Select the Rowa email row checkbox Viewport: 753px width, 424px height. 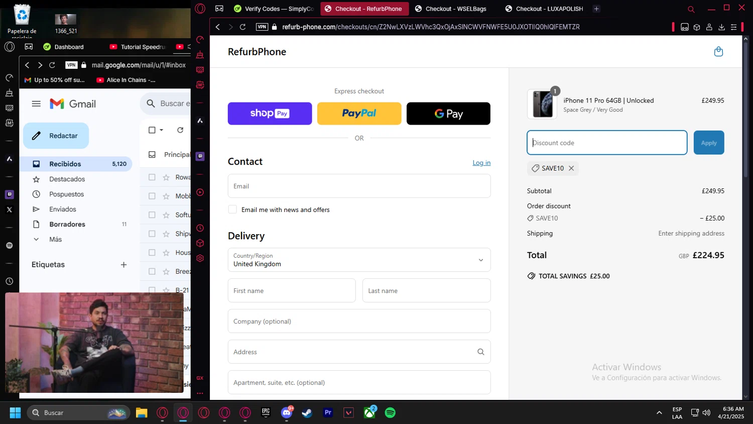pyautogui.click(x=152, y=177)
